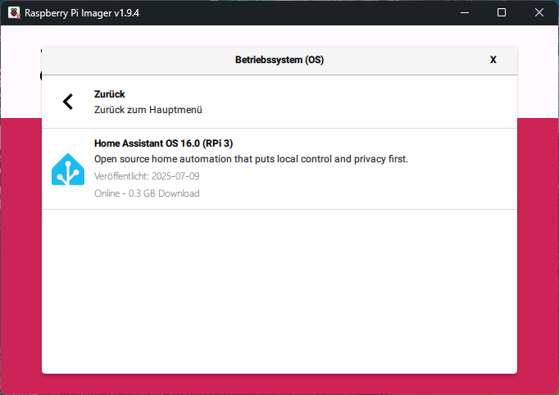Close the Raspberry Pi Imager window
Screen dimensions: 559x395
[539, 13]
